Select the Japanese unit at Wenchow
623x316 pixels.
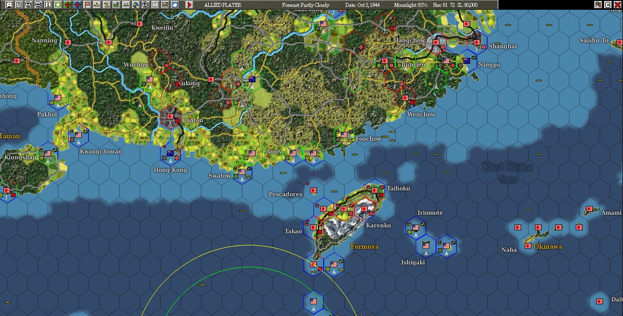[x=405, y=98]
